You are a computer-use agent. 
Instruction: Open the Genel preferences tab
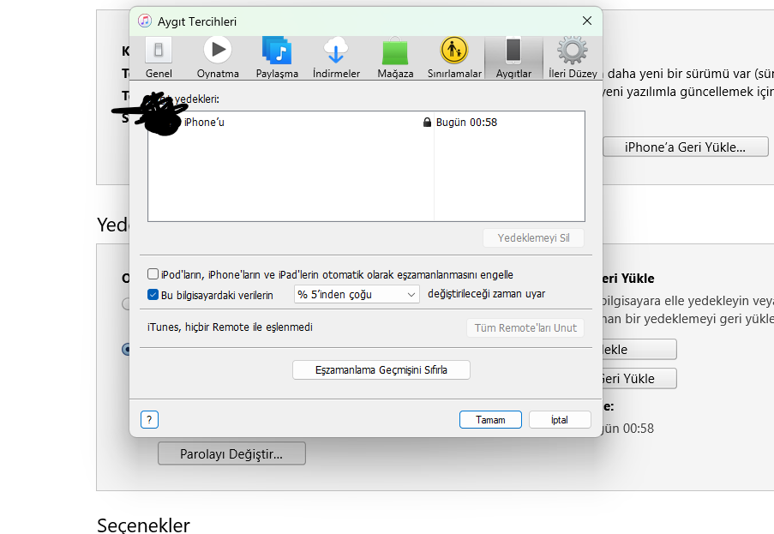(159, 57)
